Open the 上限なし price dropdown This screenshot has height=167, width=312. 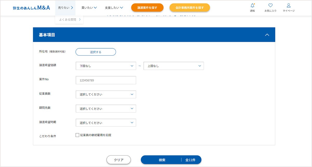(174, 66)
